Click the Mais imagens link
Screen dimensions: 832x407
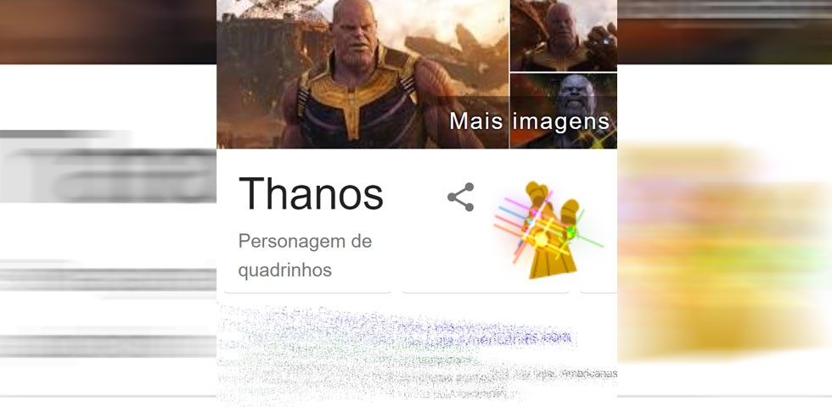pos(529,121)
